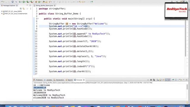Select the RST_01_01_Java_OOPS project
Screen dimensions: 190x107
coord(13,11)
